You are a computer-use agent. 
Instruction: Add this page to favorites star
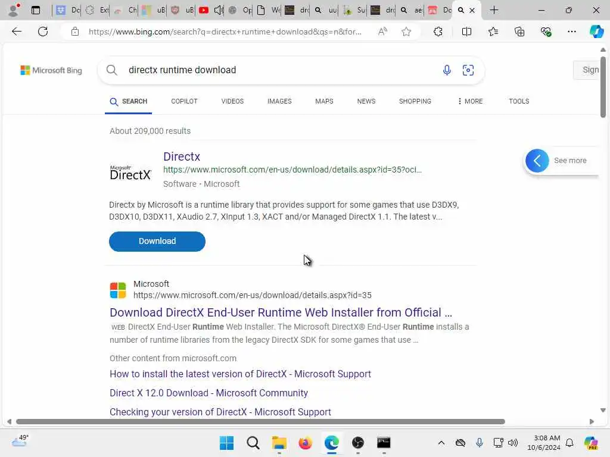406,32
